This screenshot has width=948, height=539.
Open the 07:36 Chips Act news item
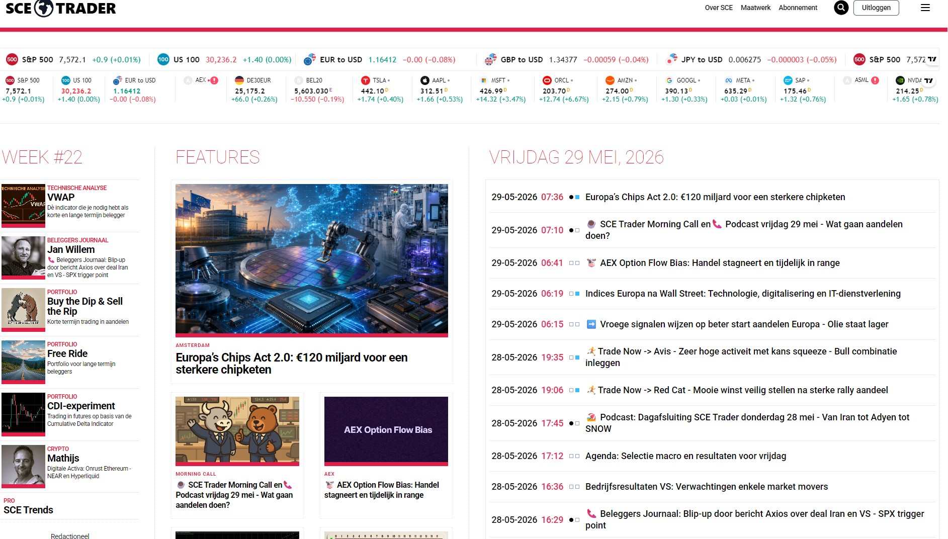pyautogui.click(x=715, y=197)
